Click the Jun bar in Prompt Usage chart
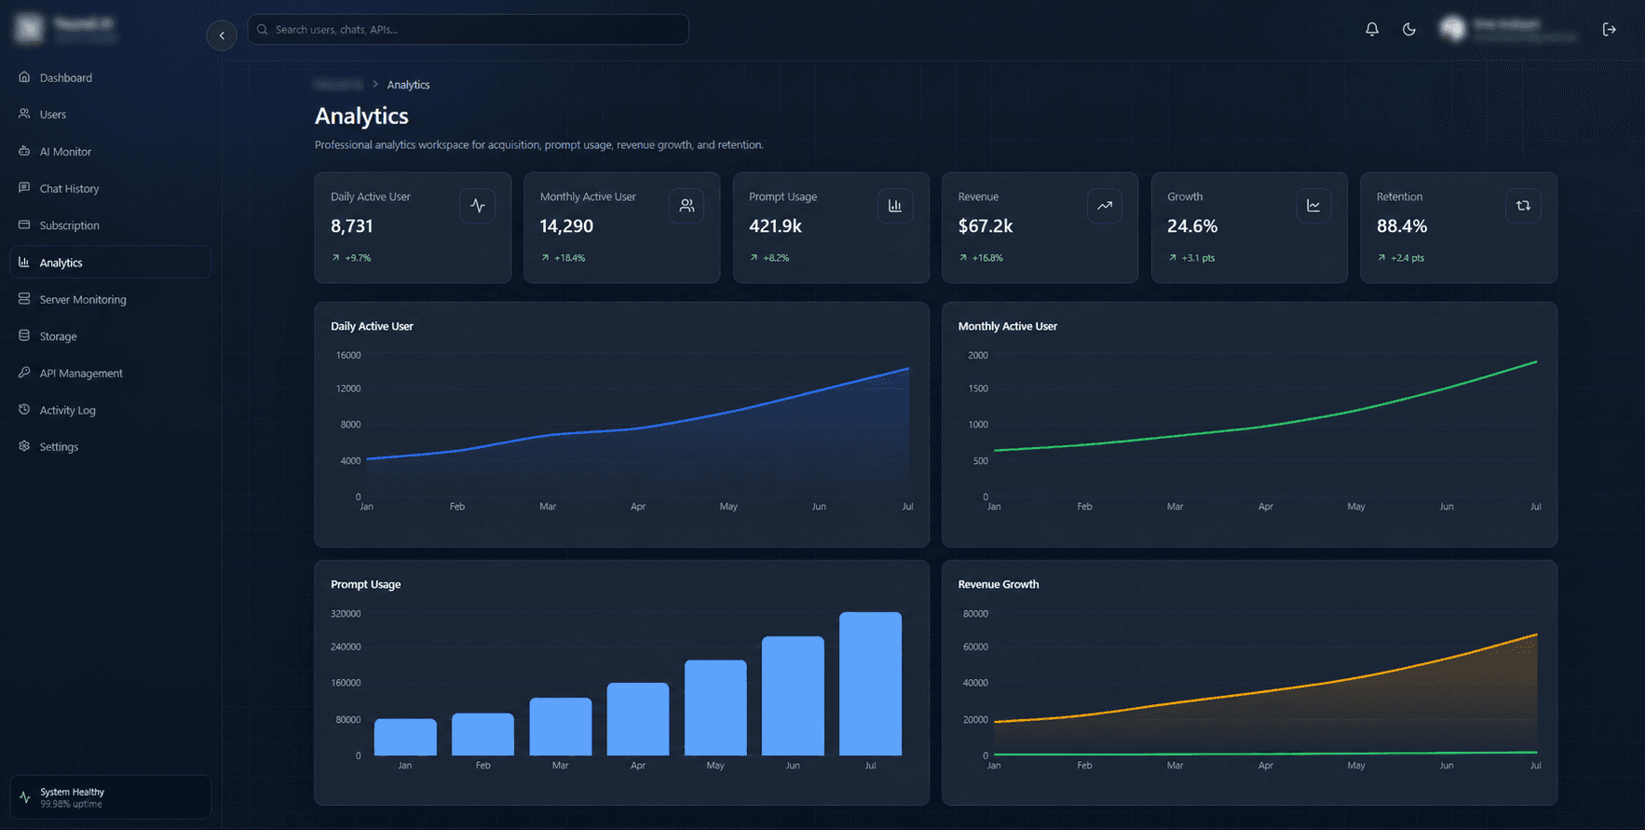This screenshot has width=1645, height=830. [x=793, y=696]
